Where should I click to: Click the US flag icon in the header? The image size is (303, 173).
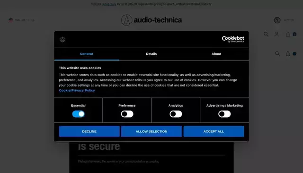(x=10, y=20)
